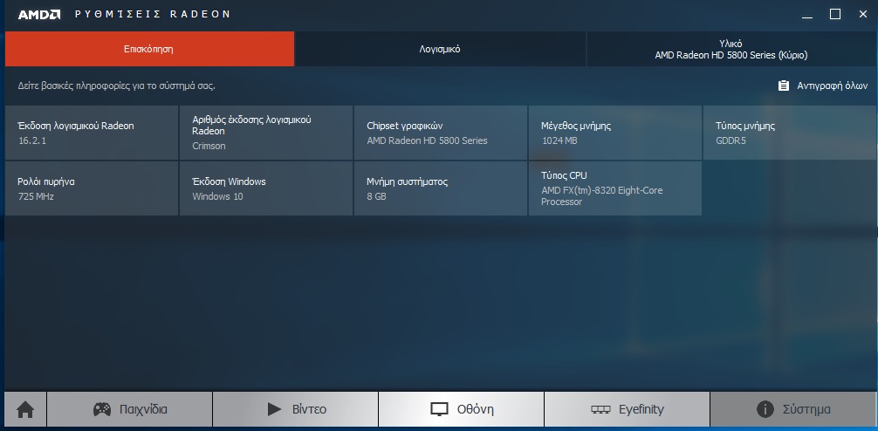Screen dimensions: 878x431
Task: Click the Αντιγραφή όλων copy-all button
Action: click(x=822, y=86)
